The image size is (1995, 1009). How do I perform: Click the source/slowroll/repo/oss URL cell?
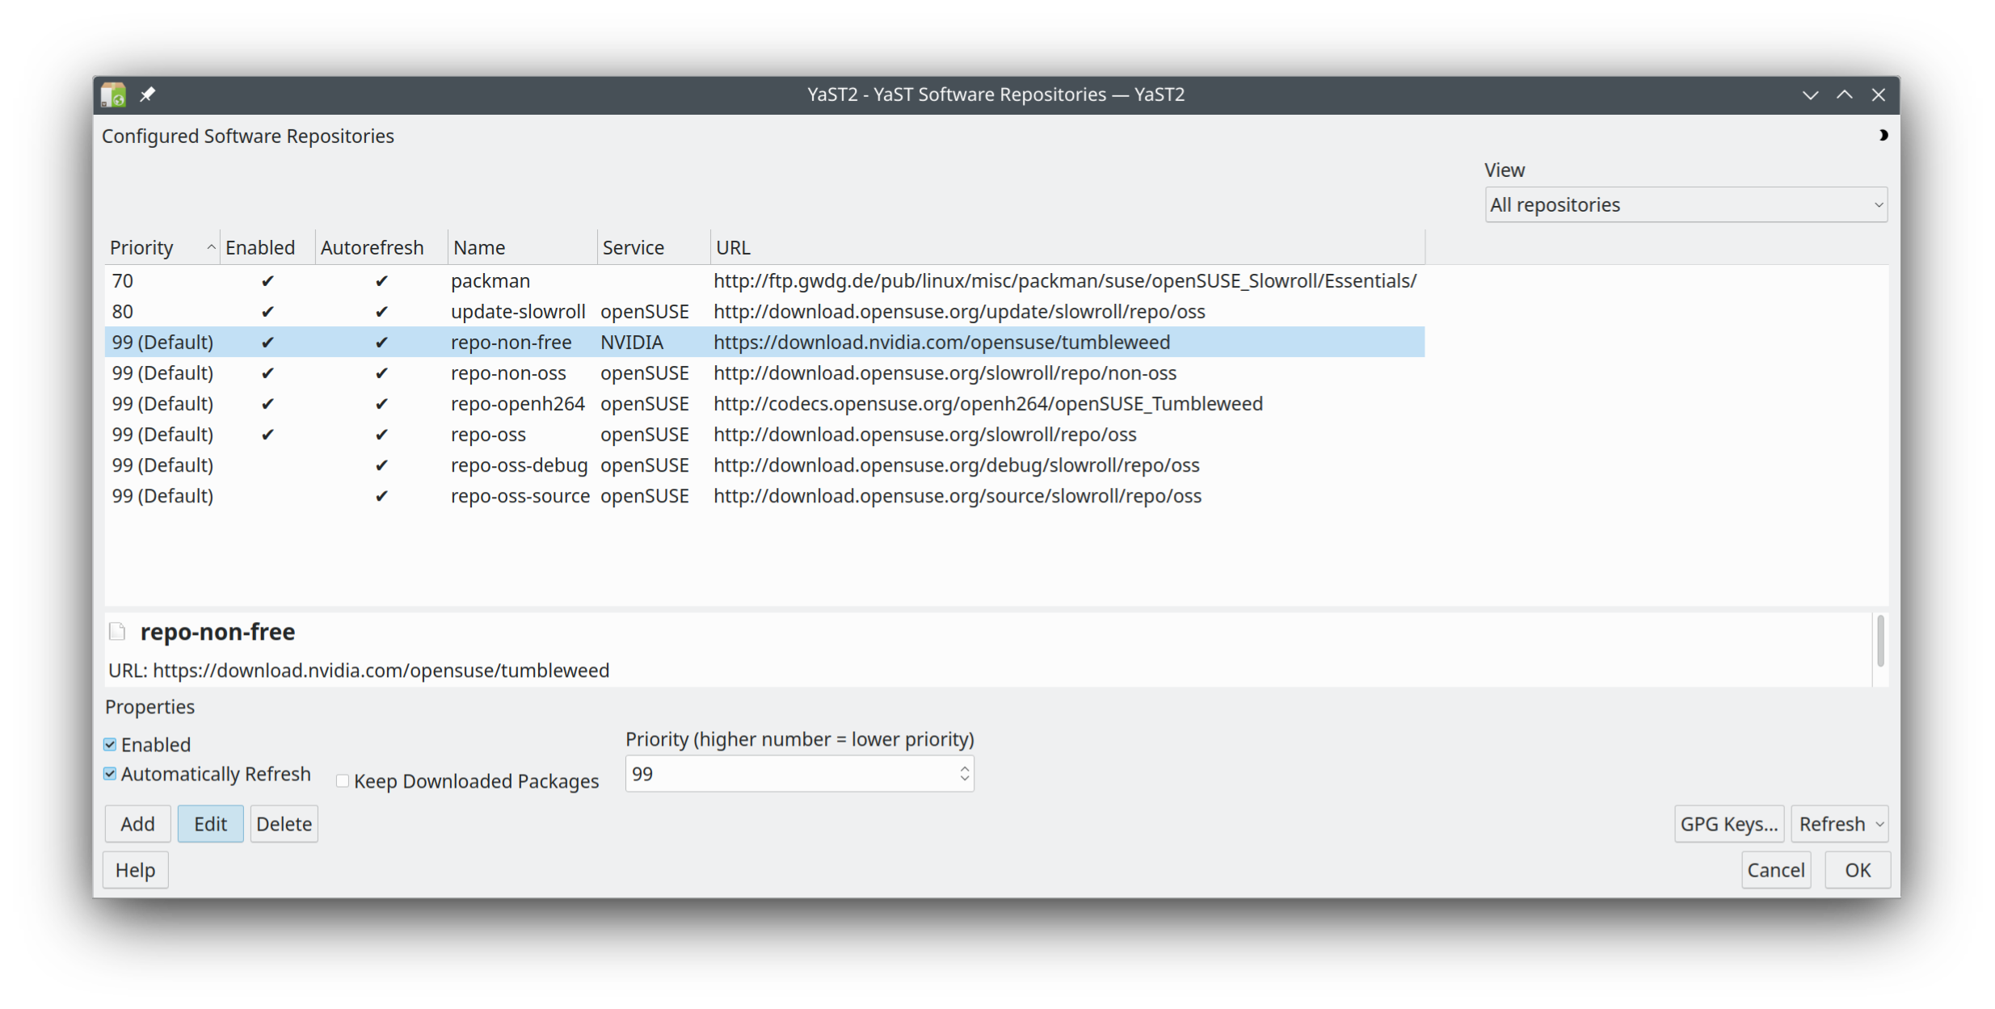pos(957,496)
